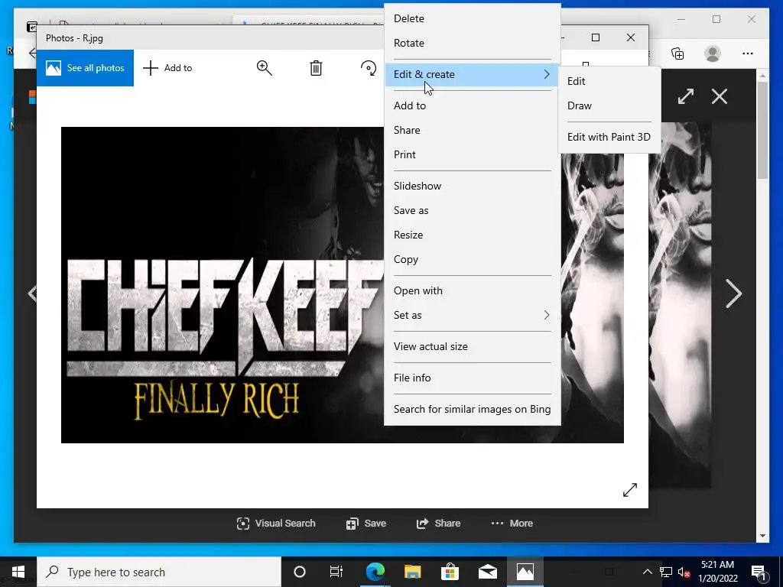Screen dimensions: 783x587
Task: Click the rotate icon in Photos toolbar
Action: click(x=369, y=68)
